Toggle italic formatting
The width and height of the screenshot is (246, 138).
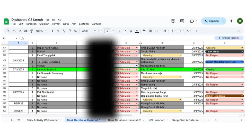(x=125, y=31)
